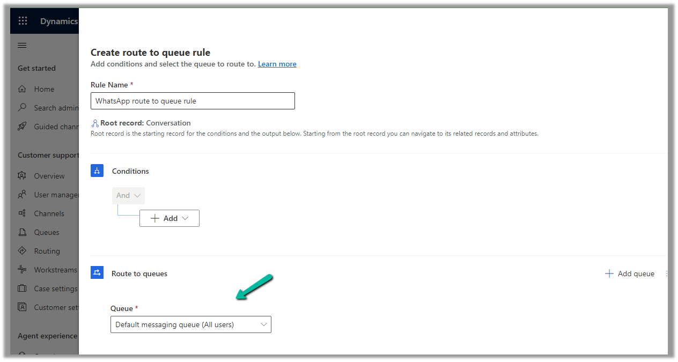Open Case settings in the sidebar

(x=56, y=289)
